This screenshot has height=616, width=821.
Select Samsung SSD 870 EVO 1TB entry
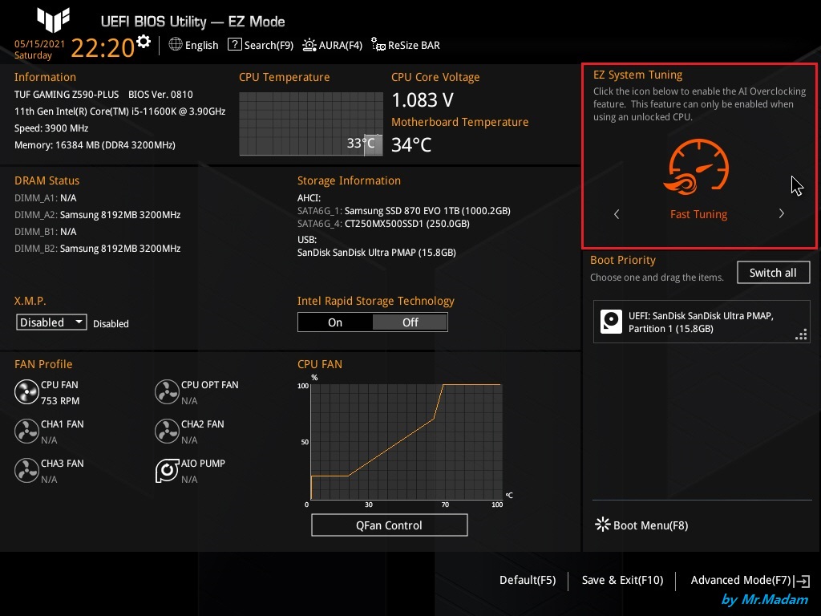[404, 211]
